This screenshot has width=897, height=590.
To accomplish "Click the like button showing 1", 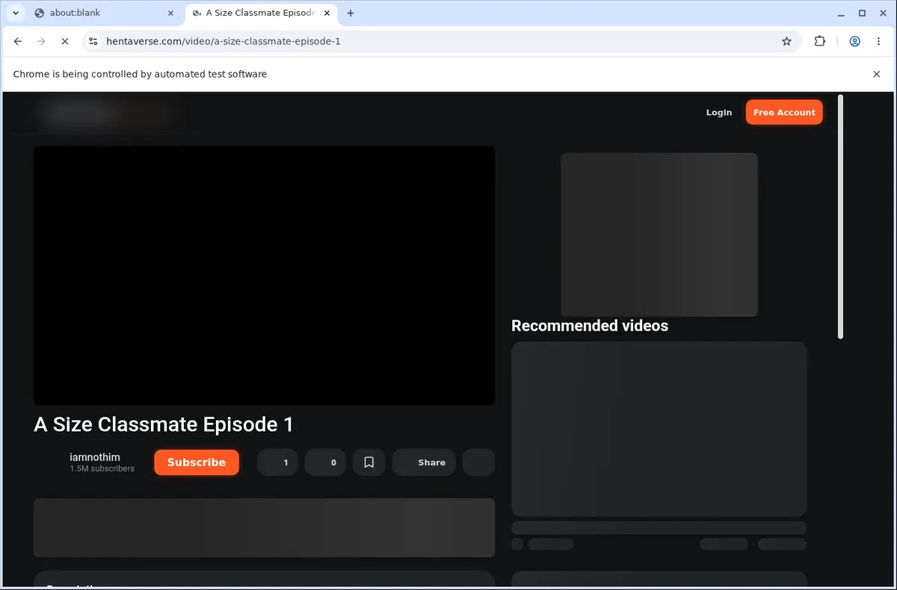I will pos(278,462).
